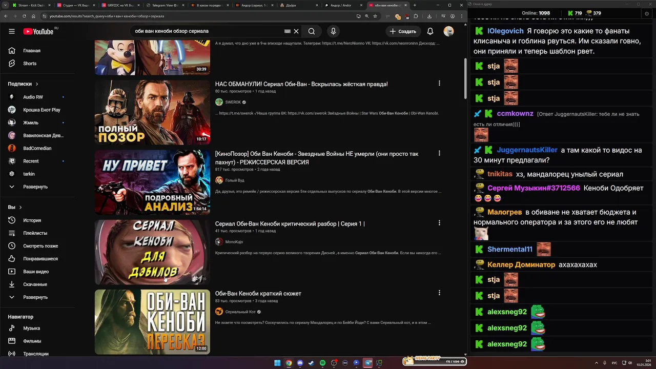Open Telegram from the taskbar
The width and height of the screenshot is (656, 369).
click(367, 363)
